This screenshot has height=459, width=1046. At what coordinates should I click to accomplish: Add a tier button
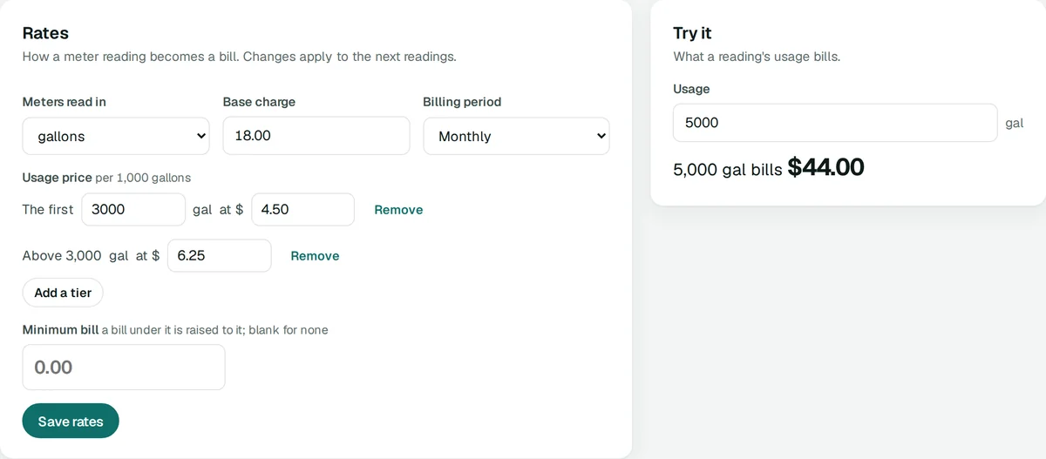point(63,293)
